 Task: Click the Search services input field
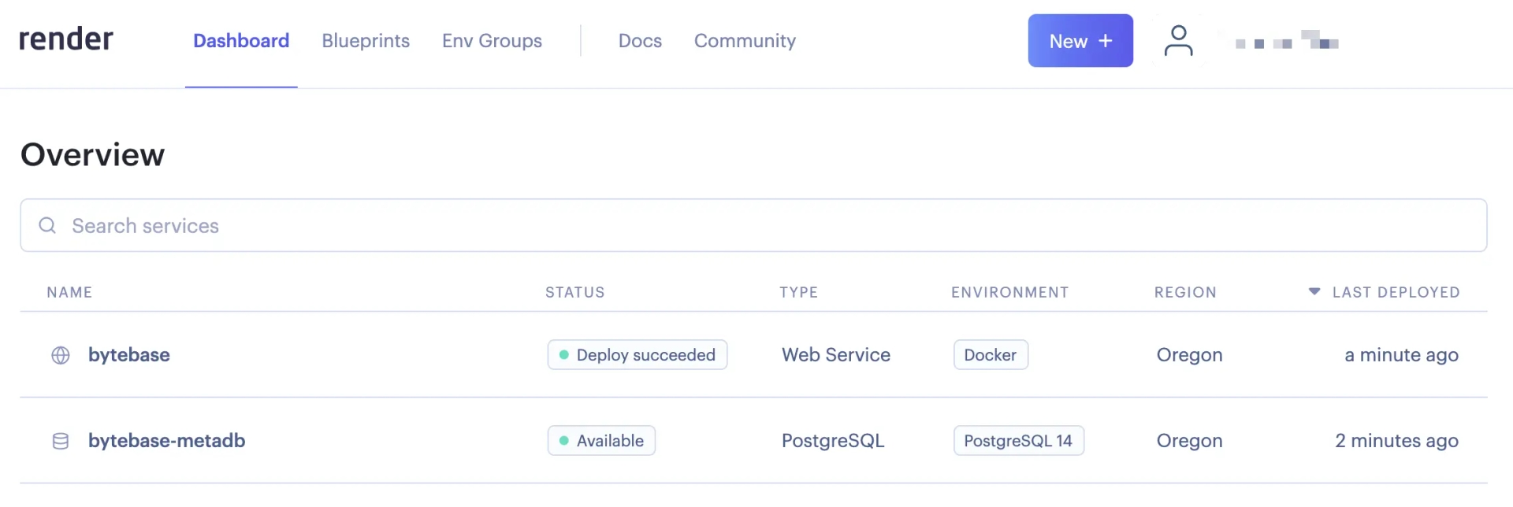[x=753, y=225]
